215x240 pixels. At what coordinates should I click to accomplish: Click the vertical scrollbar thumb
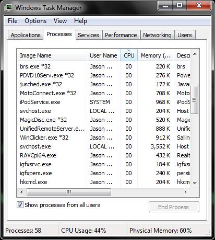click(195, 100)
